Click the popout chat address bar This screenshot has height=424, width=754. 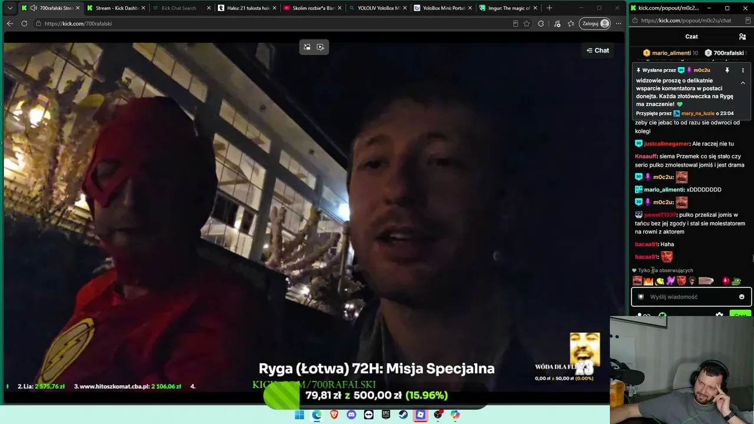coord(686,21)
